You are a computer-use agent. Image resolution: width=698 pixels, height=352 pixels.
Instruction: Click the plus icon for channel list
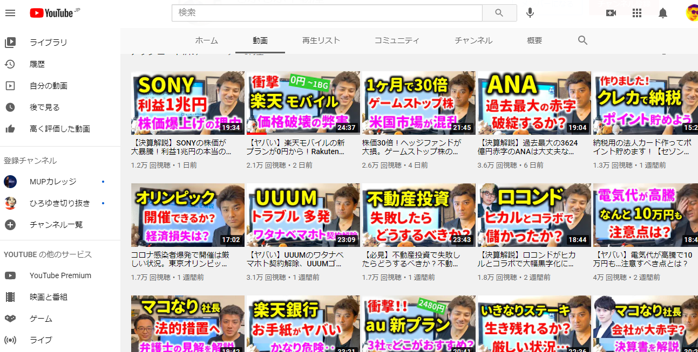[10, 225]
